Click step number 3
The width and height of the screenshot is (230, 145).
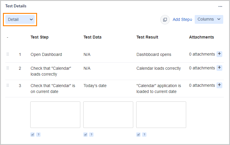point(20,86)
